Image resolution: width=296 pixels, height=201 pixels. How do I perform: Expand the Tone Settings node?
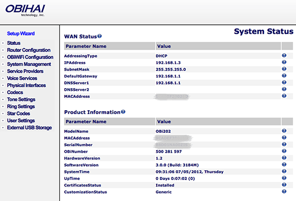(3, 99)
